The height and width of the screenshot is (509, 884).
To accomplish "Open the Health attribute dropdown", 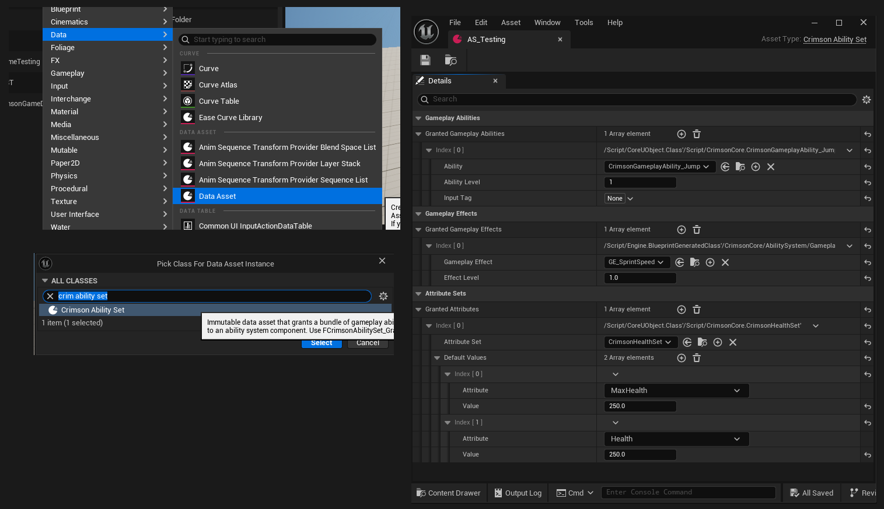I will coord(676,439).
